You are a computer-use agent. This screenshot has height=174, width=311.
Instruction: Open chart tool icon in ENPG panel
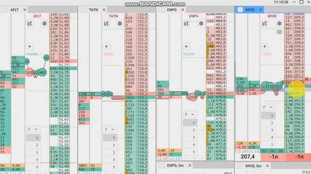point(186,24)
